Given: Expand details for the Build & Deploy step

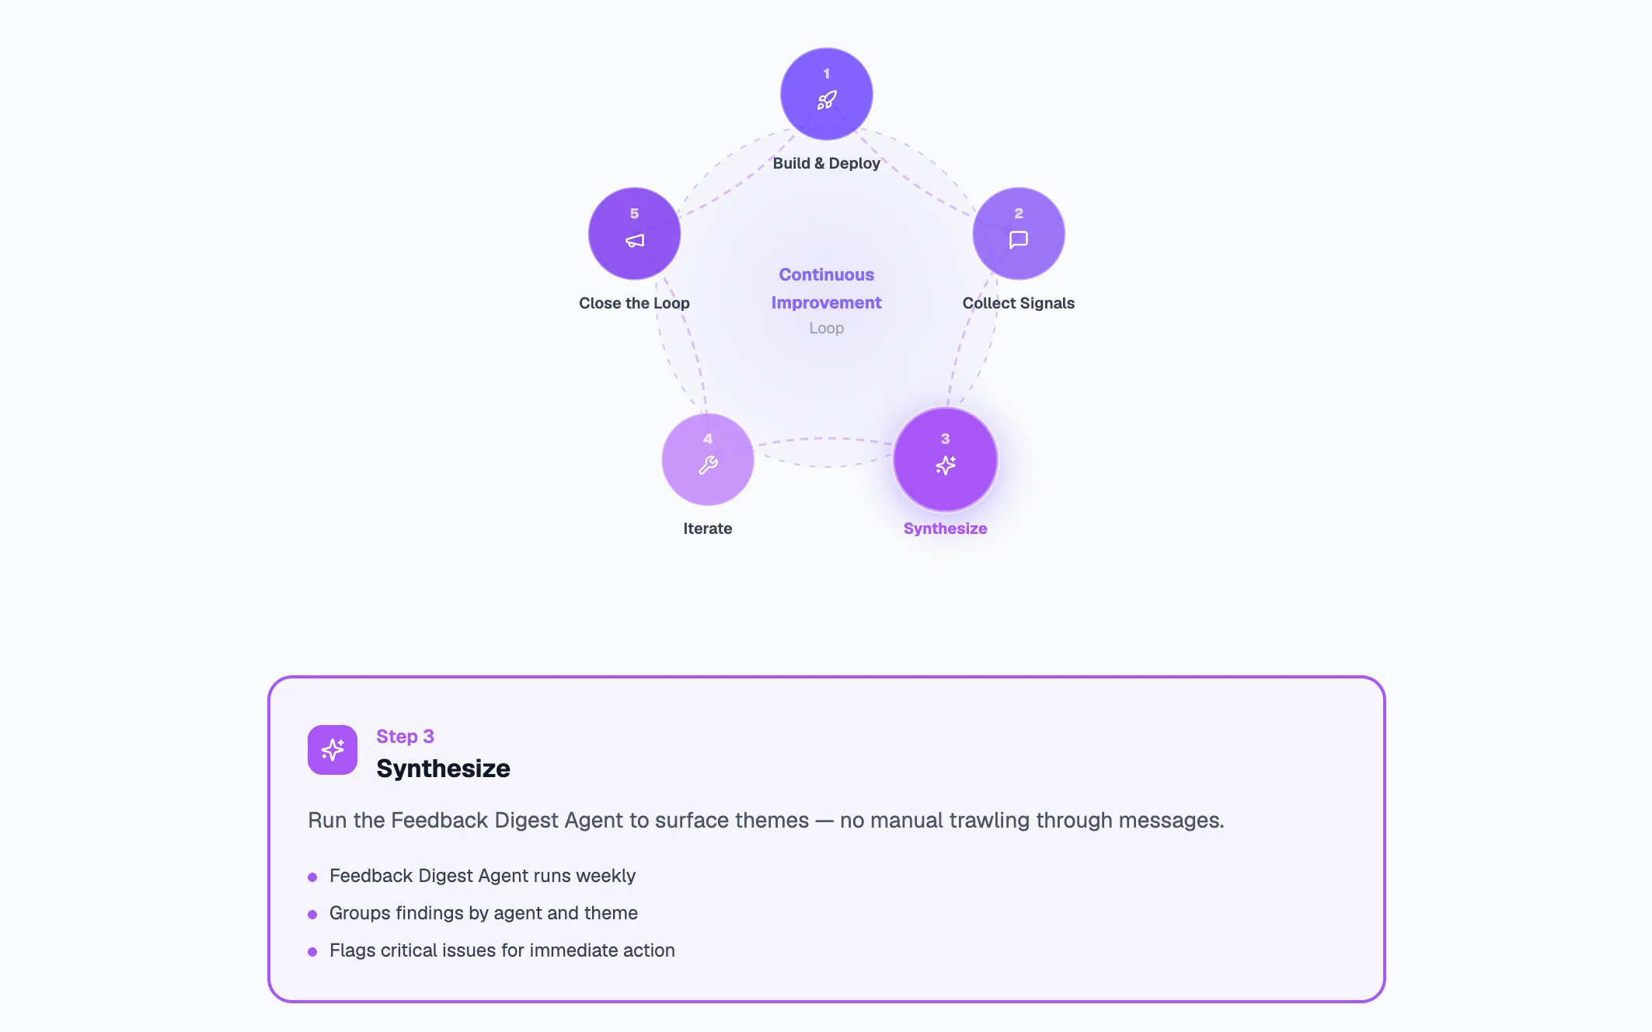Looking at the screenshot, I should 827,163.
